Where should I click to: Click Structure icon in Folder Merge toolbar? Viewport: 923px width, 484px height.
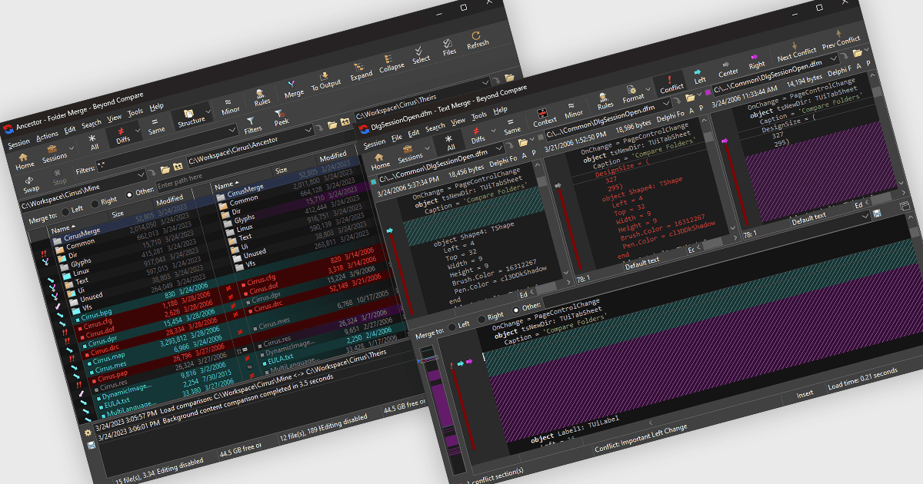(x=189, y=112)
